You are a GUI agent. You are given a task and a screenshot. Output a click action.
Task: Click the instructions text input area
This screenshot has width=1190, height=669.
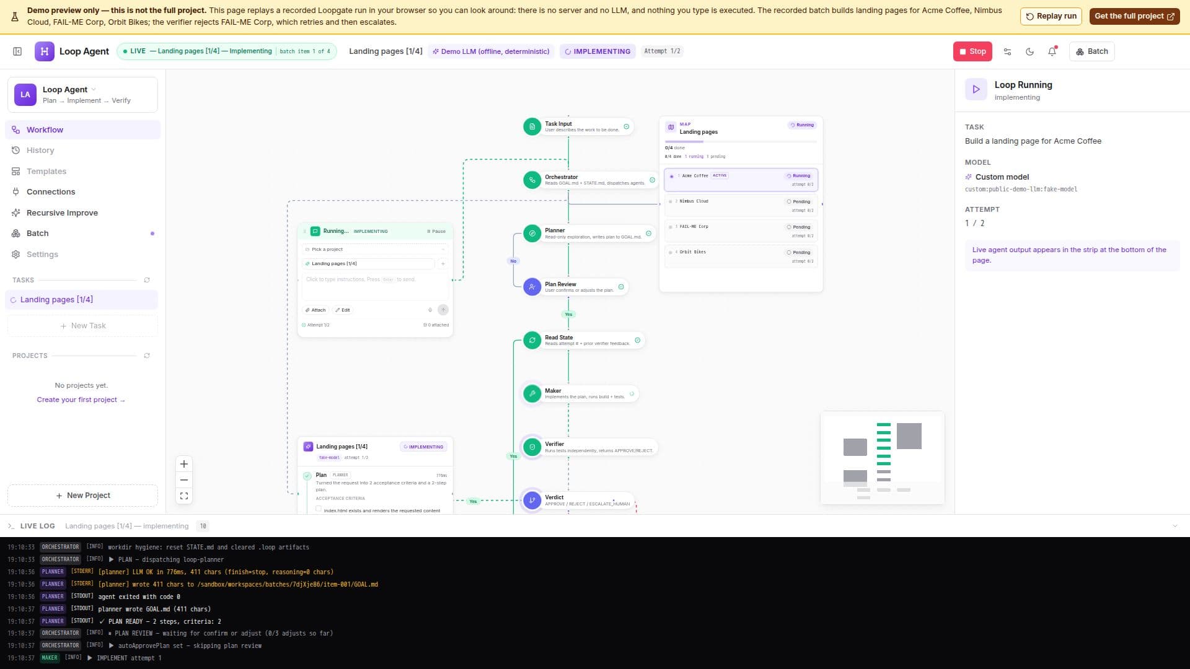[375, 287]
